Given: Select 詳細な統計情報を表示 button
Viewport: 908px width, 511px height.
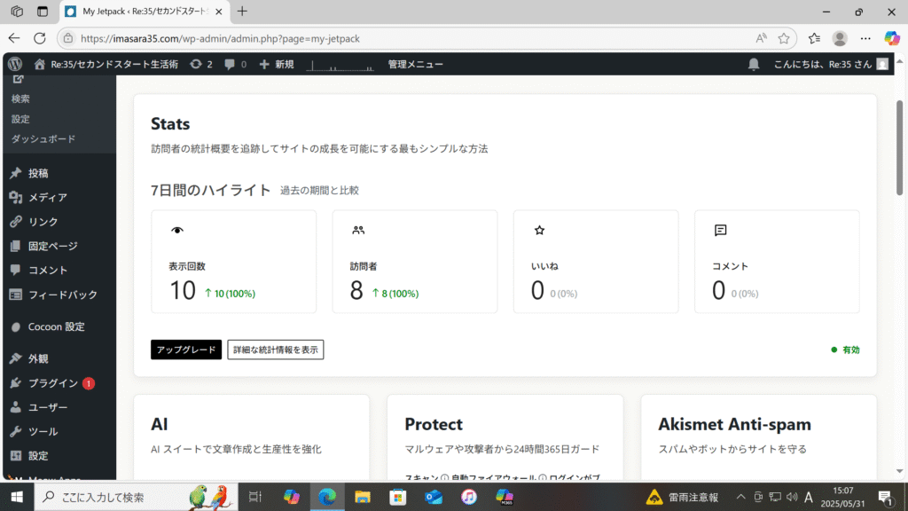Looking at the screenshot, I should click(x=276, y=350).
